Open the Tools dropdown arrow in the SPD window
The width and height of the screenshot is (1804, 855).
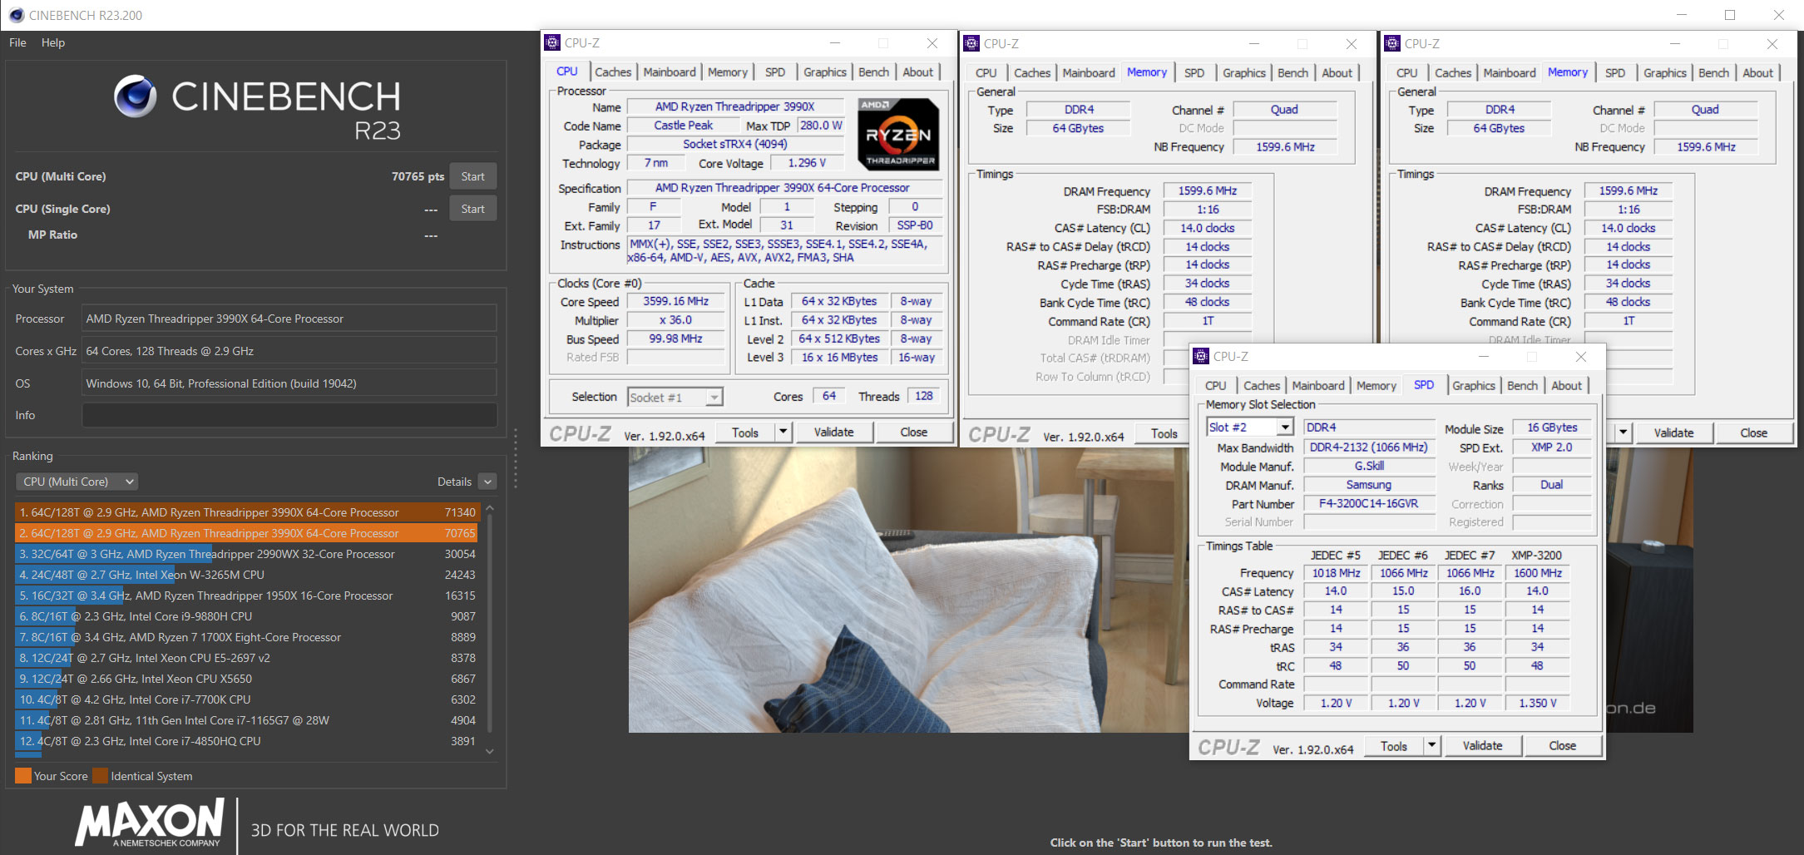coord(1431,745)
